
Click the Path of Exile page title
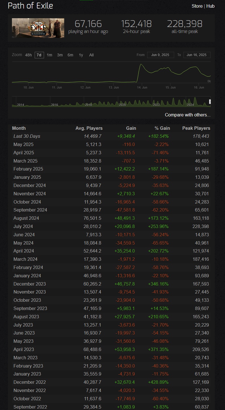[30, 6]
